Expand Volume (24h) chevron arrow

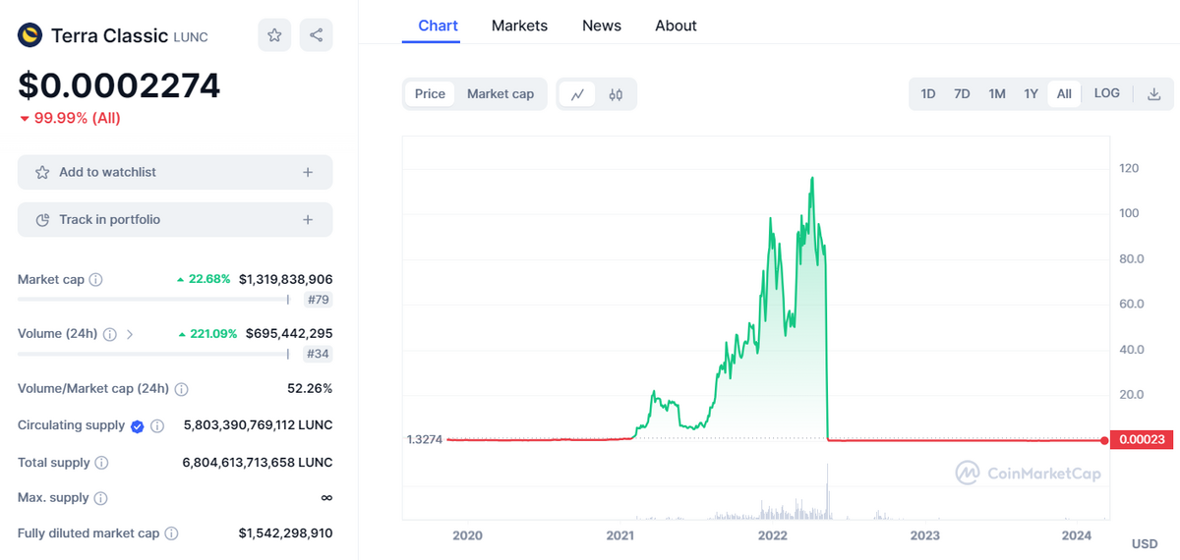[x=130, y=334]
